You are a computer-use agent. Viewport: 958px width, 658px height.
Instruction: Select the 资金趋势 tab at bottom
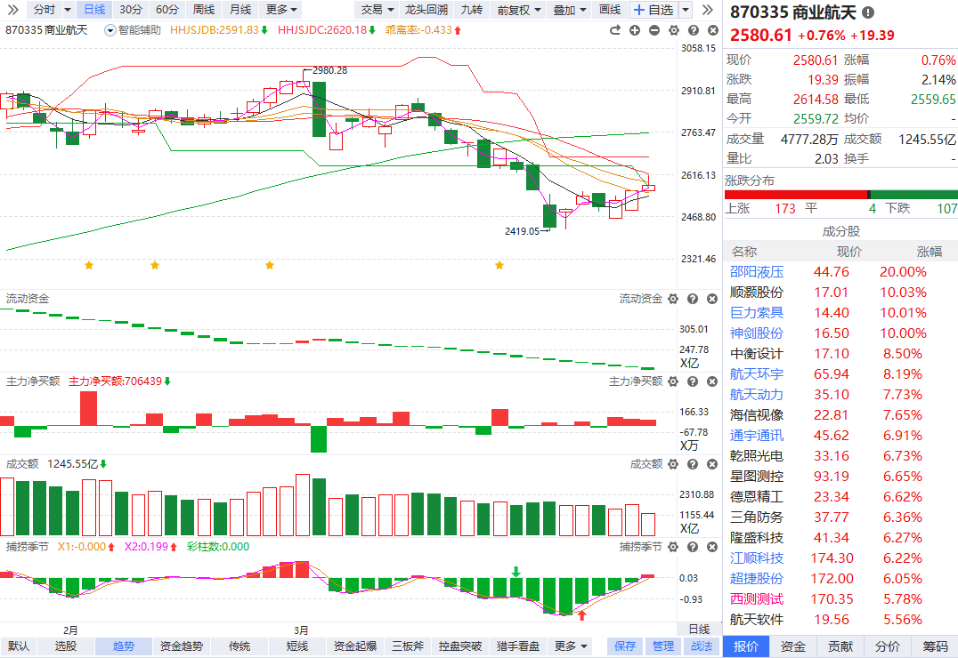[x=182, y=646]
